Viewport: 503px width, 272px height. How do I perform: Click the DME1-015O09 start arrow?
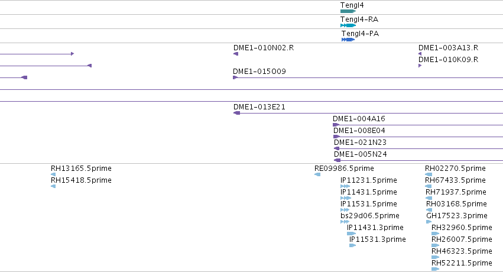(x=235, y=77)
